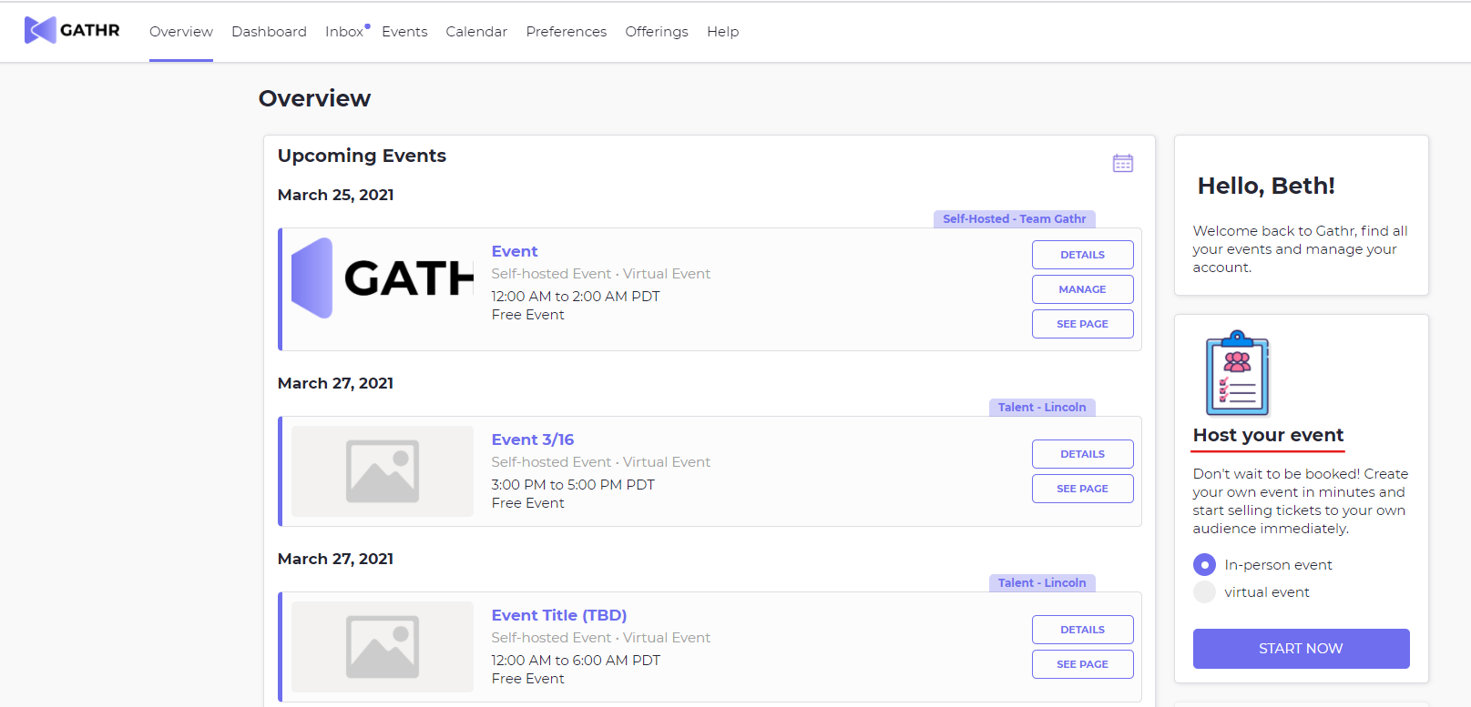The width and height of the screenshot is (1471, 707).
Task: Click DETAILS for the March 25 Event
Action: [1082, 255]
